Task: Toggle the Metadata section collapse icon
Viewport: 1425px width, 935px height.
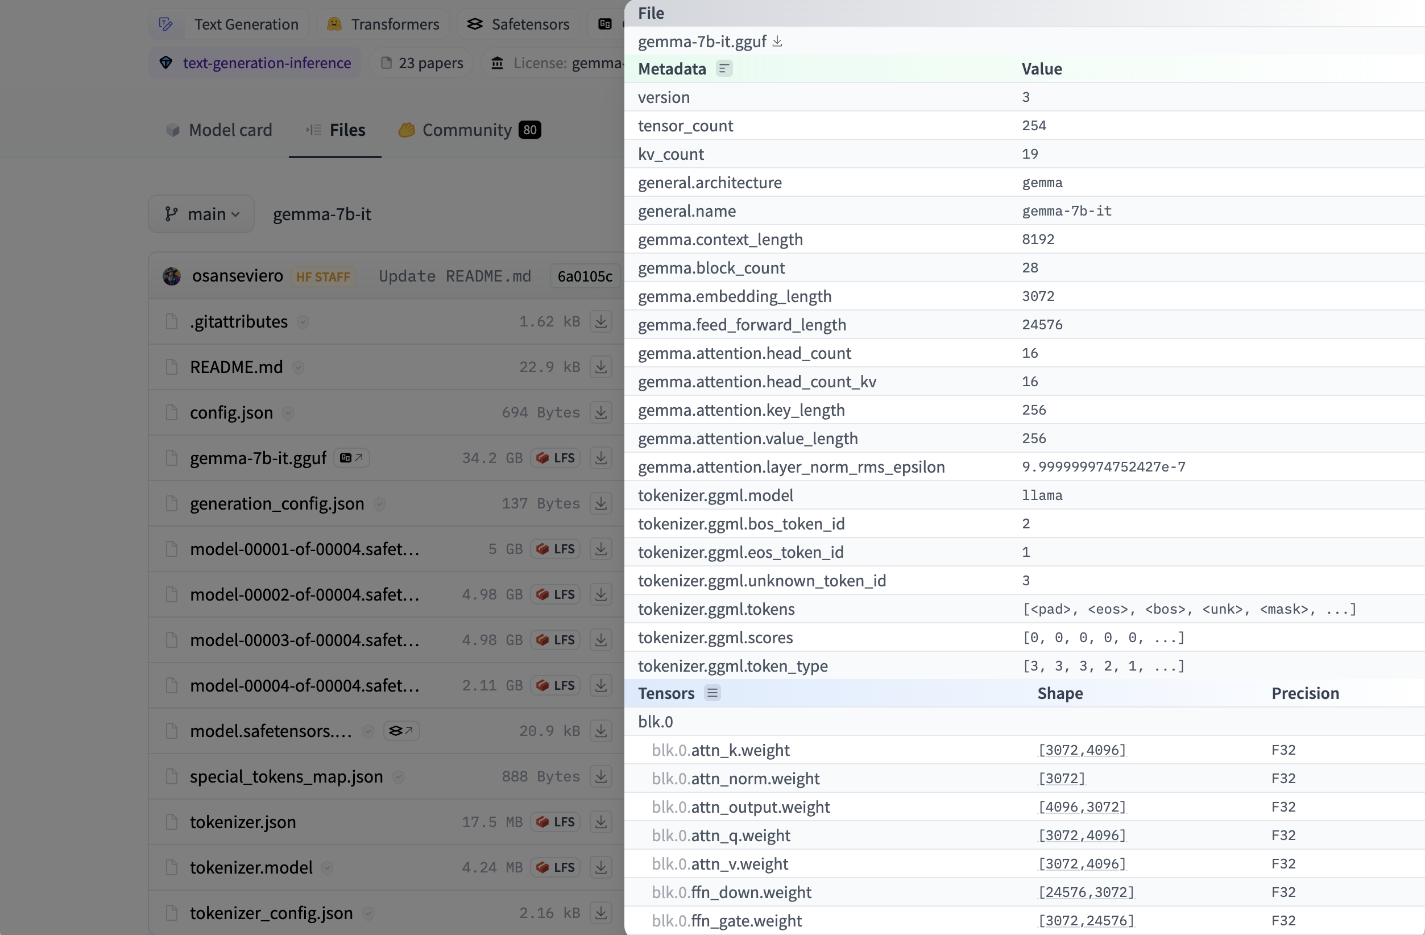Action: click(x=724, y=69)
